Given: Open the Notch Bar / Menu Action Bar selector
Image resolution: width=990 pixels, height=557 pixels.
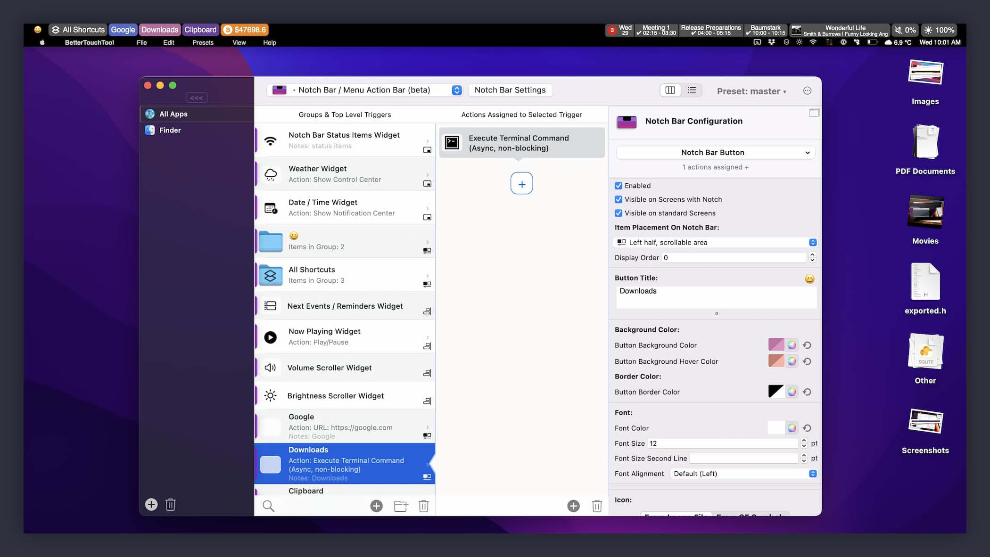Looking at the screenshot, I should (x=364, y=90).
